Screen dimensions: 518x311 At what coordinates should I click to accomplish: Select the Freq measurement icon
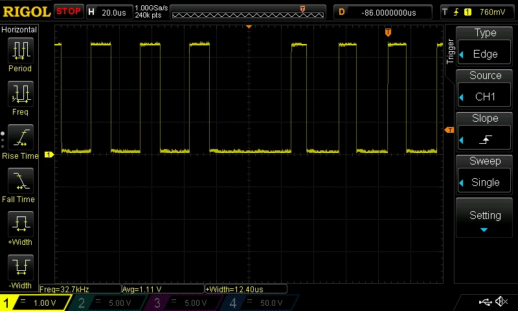click(x=21, y=94)
